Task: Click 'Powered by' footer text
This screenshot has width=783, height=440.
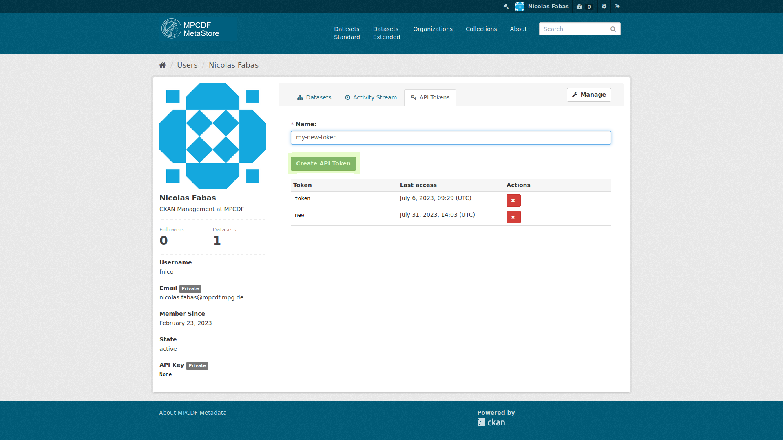Action: click(496, 413)
